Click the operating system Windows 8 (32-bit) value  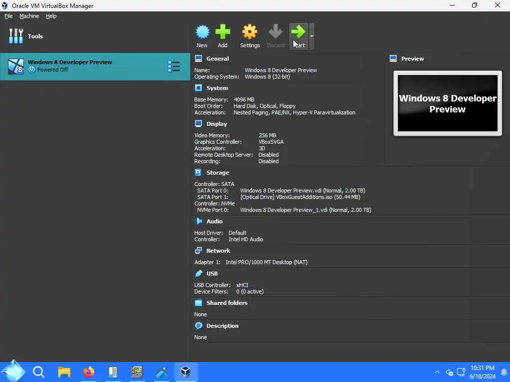pos(267,77)
